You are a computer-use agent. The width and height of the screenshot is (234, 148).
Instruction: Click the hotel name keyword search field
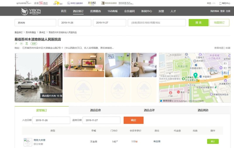pos(157,23)
